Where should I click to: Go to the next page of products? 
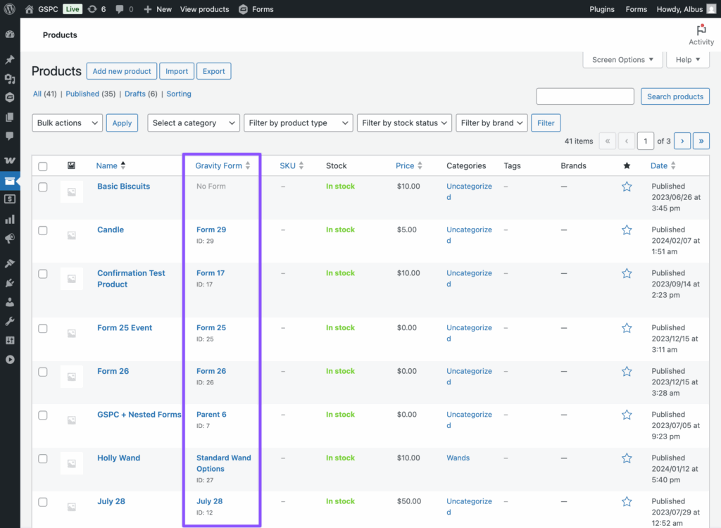coord(682,142)
